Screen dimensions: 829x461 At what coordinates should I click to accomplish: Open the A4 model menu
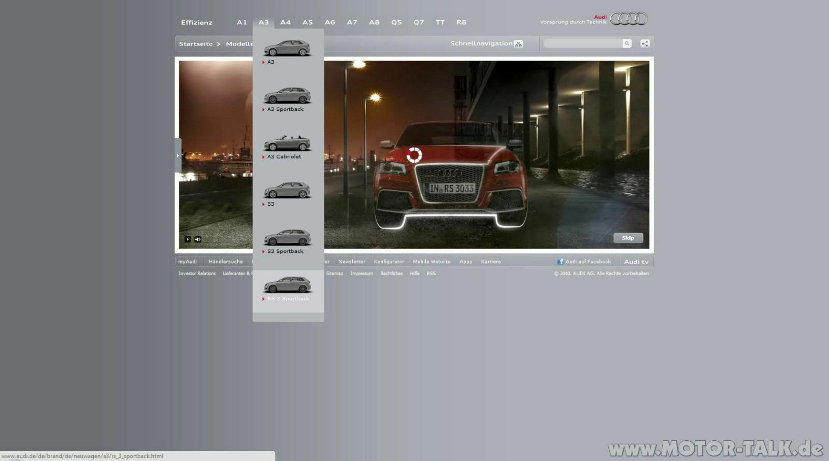pos(285,22)
